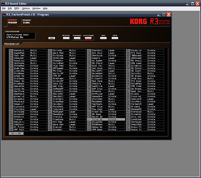Click the R3 Sound Editor title bar icon
Image resolution: width=201 pixels, height=178 pixels.
[x=3, y=4]
